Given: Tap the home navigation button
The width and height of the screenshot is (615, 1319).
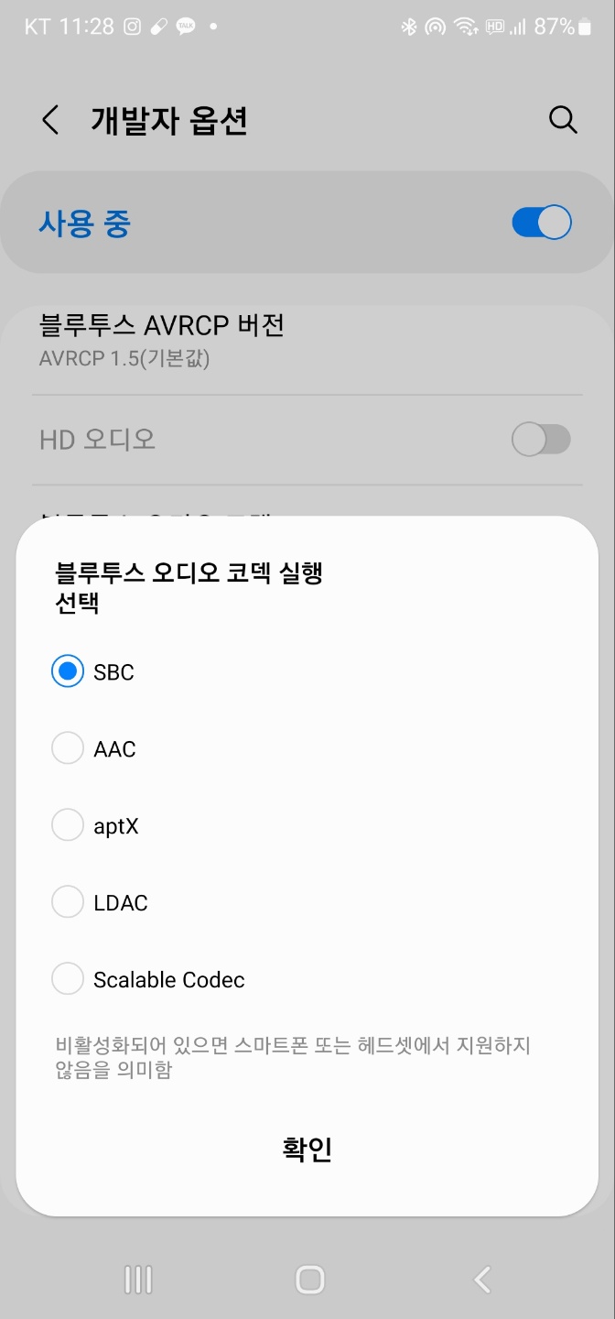Looking at the screenshot, I should click(x=310, y=1280).
